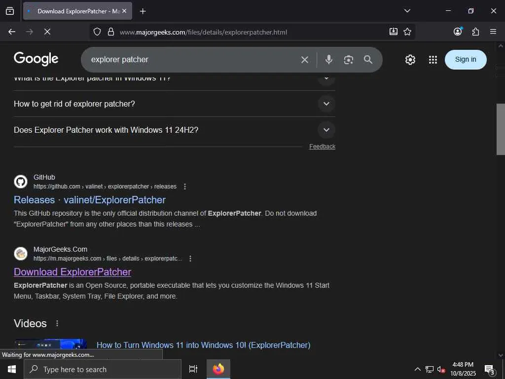Expand 'How to get rid of explorer patcher?'
The height and width of the screenshot is (379, 505).
point(175,104)
